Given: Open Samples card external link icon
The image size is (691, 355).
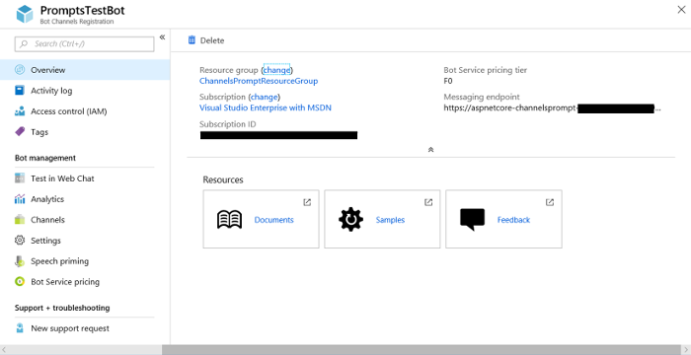Looking at the screenshot, I should coord(428,202).
